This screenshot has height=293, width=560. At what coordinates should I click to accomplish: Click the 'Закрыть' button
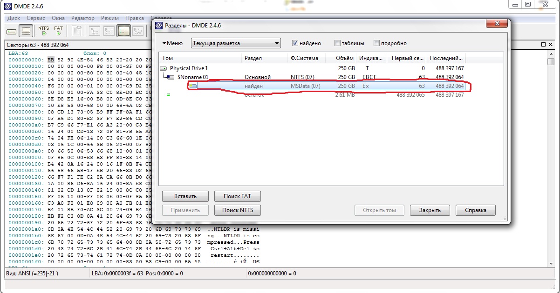430,210
